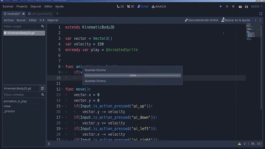Go to next edited script arrow

coord(260,20)
